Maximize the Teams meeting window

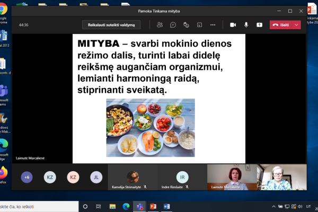click(x=290, y=11)
